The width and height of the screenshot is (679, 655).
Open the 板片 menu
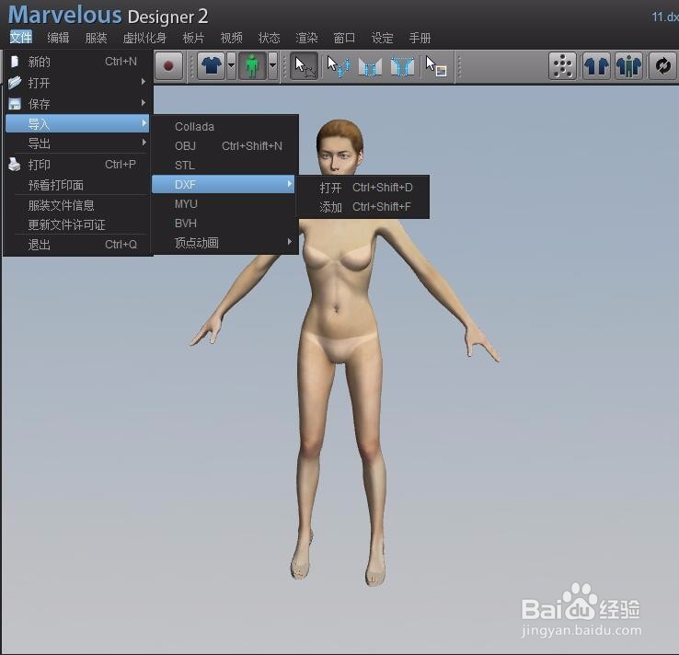coord(193,38)
